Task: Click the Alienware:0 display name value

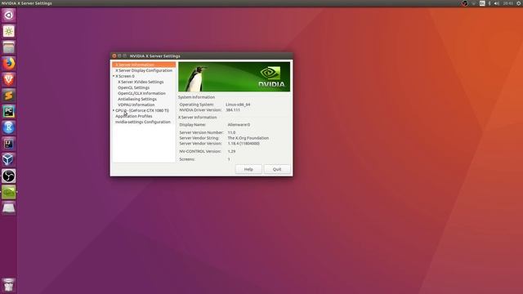Action: [x=239, y=125]
